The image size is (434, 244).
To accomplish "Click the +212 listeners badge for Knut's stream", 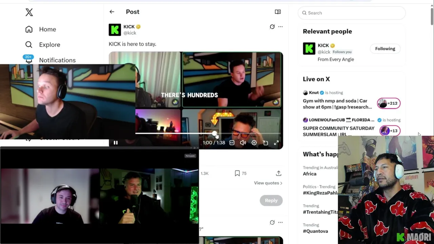I will point(389,103).
